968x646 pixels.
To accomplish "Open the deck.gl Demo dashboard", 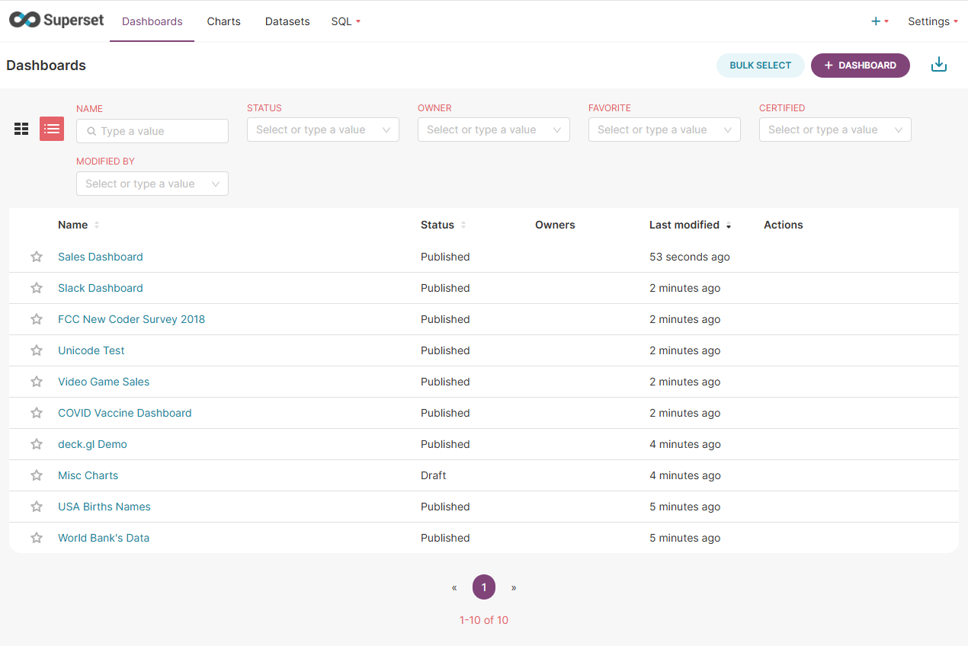I will [x=92, y=444].
